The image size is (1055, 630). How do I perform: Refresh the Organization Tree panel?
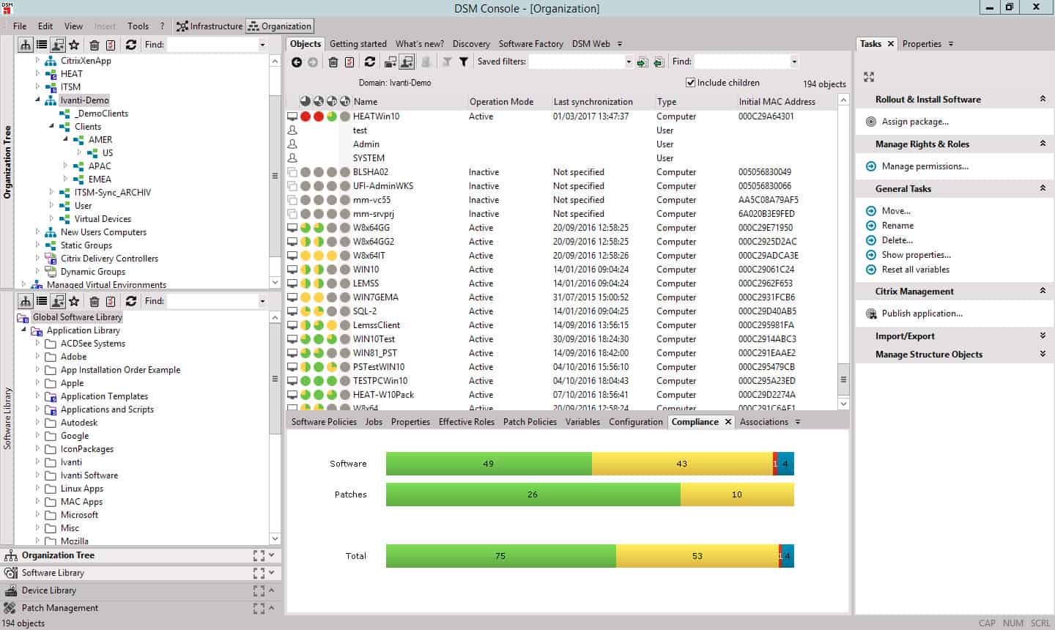click(131, 45)
